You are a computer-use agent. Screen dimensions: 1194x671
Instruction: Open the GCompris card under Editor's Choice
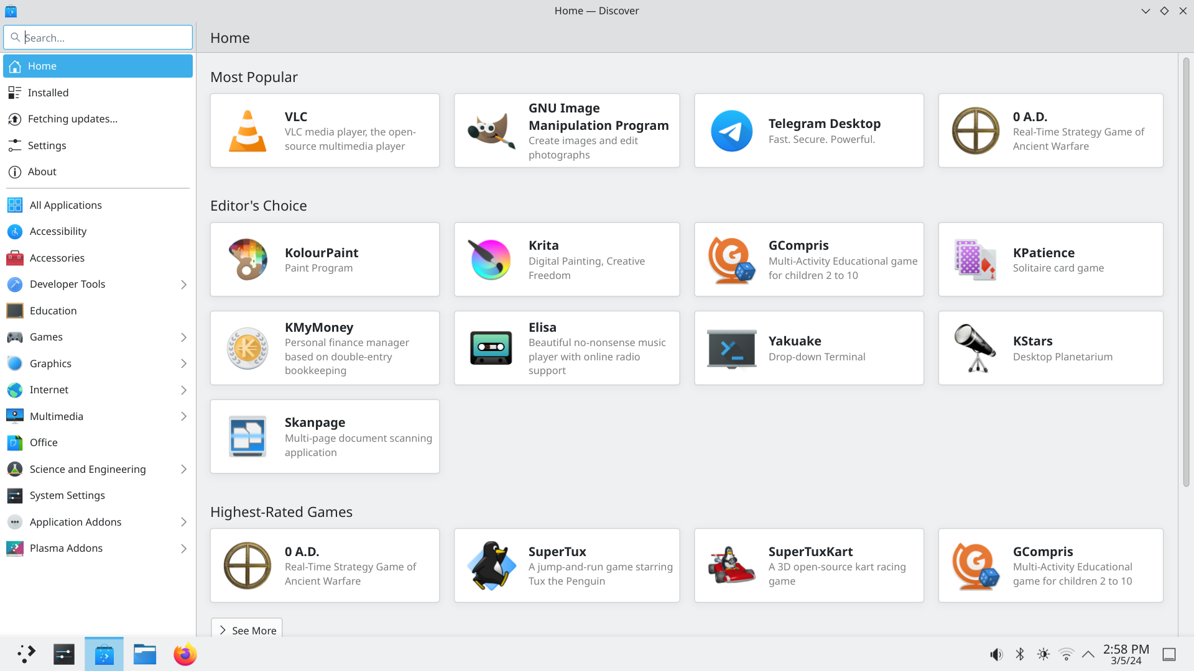click(809, 260)
